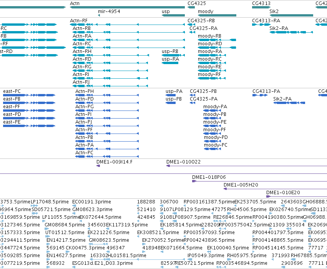Screen dimensions: 327x269
Task: Select the moody gene label
Action: point(206,12)
